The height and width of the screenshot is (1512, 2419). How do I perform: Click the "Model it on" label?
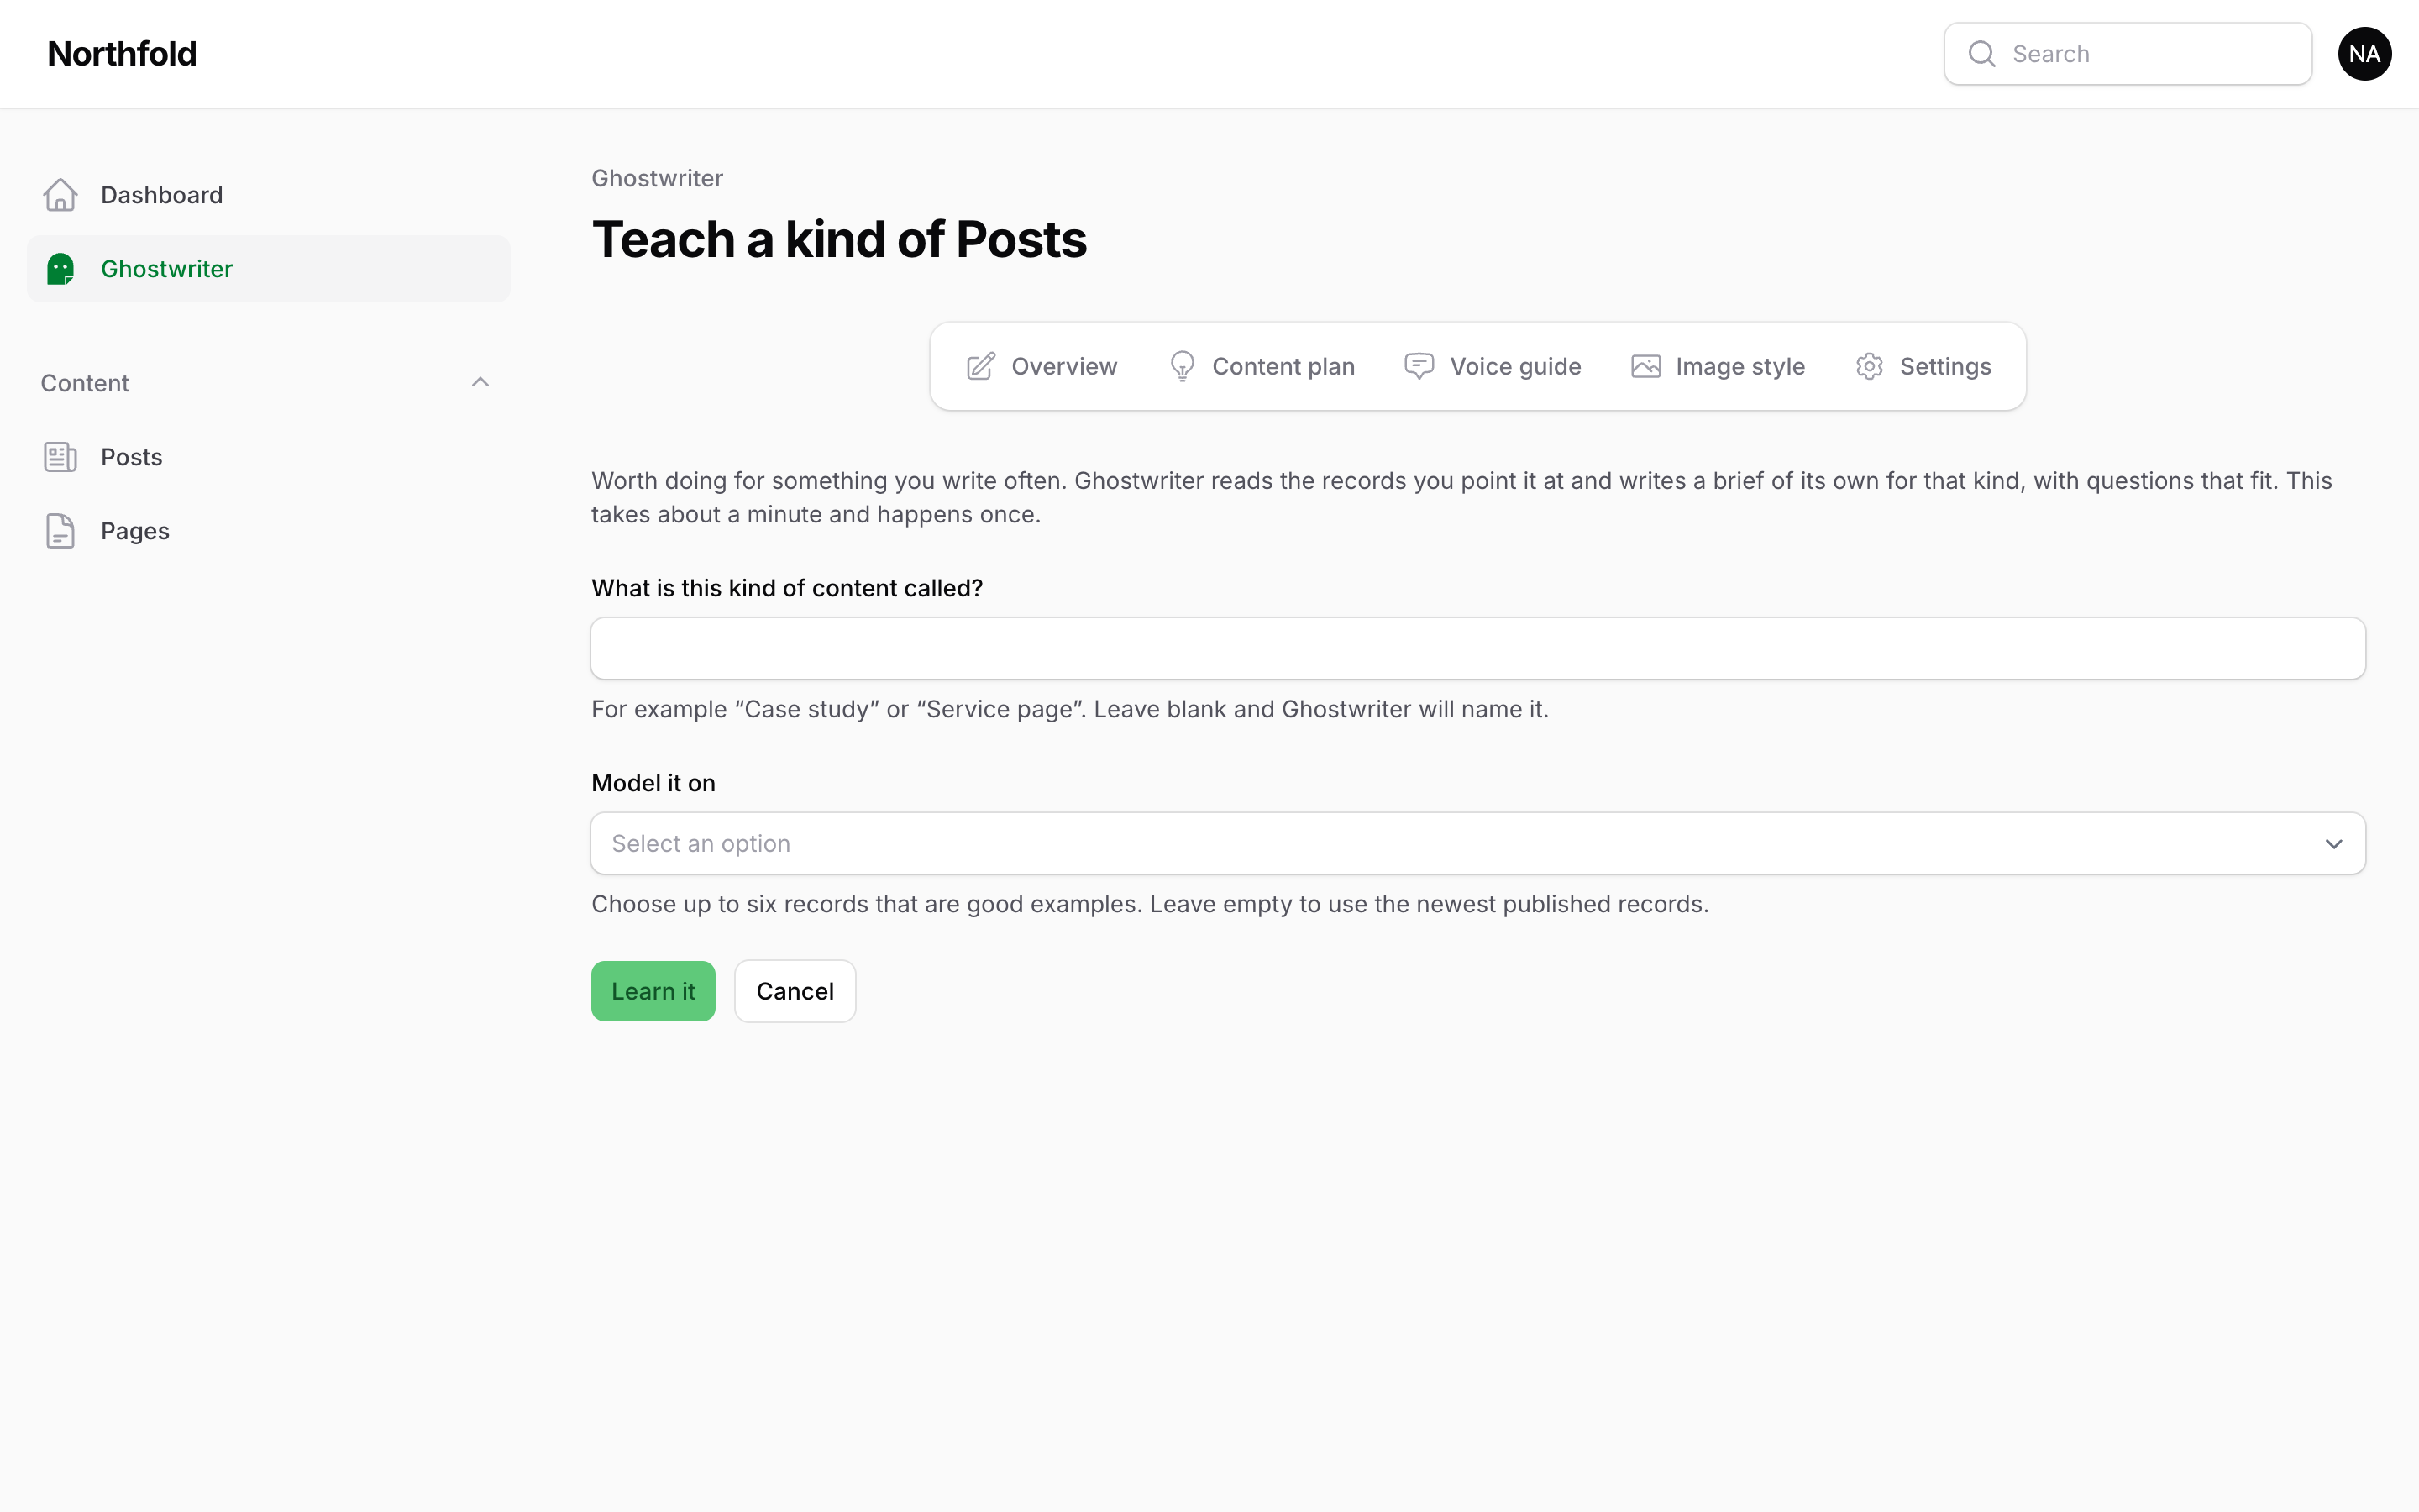pyautogui.click(x=653, y=783)
